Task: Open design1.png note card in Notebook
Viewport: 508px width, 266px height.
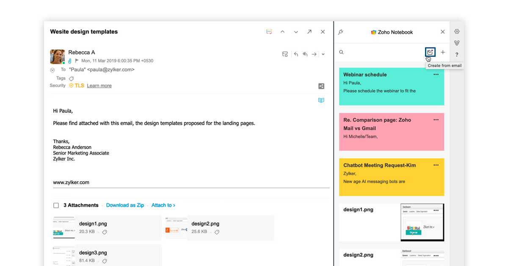Action: (x=392, y=222)
